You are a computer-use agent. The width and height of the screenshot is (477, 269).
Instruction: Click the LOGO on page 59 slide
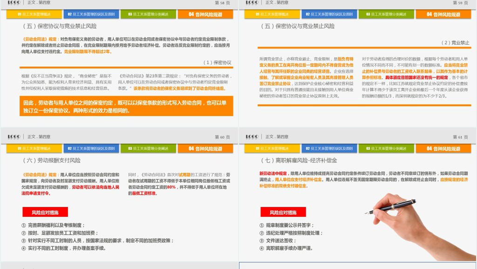pyautogui.click(x=252, y=3)
